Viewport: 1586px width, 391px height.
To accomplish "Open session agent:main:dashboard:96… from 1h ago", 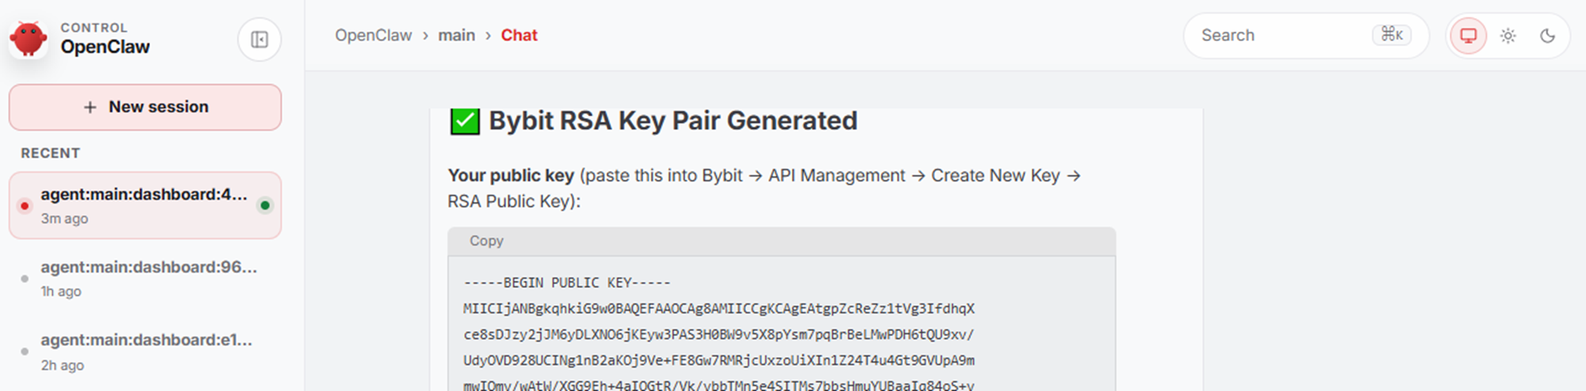I will 145,279.
